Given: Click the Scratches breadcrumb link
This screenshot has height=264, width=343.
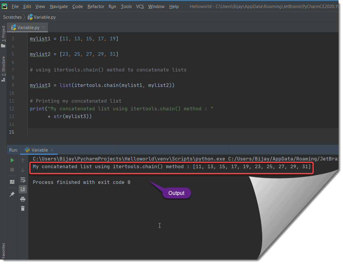Looking at the screenshot, I should 12,17.
